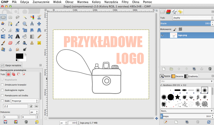The width and height of the screenshot is (214, 125).
Task: Set selection mode to replace
Action: click(x=8, y=74)
